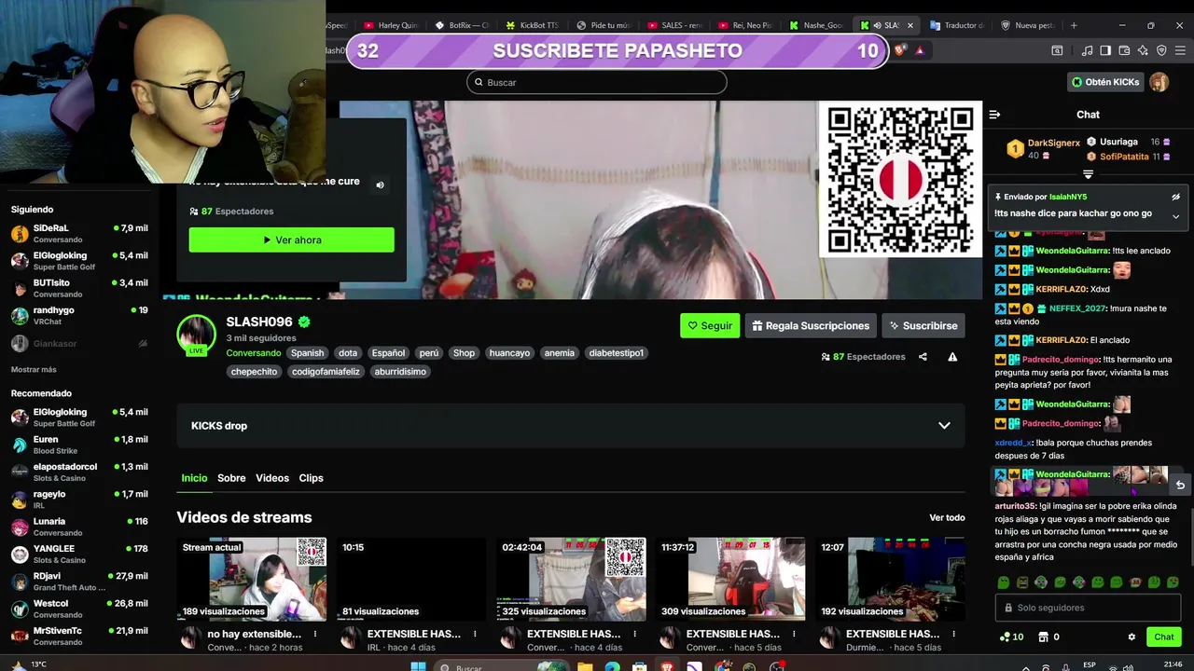1194x671 pixels.
Task: Unmute the stream preview speaker icon
Action: coord(380,185)
